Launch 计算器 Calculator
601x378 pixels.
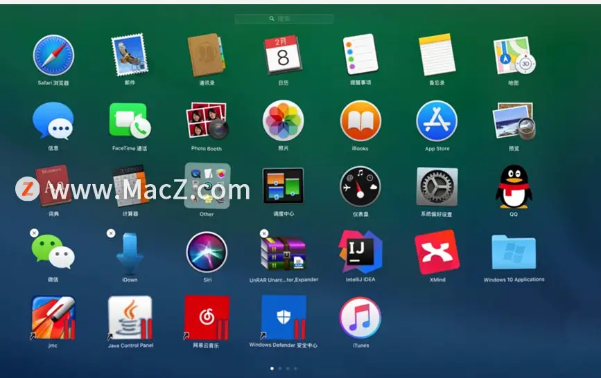point(130,186)
